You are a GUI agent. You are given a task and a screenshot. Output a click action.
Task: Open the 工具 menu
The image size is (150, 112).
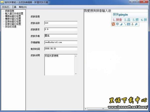[x=14, y=7]
